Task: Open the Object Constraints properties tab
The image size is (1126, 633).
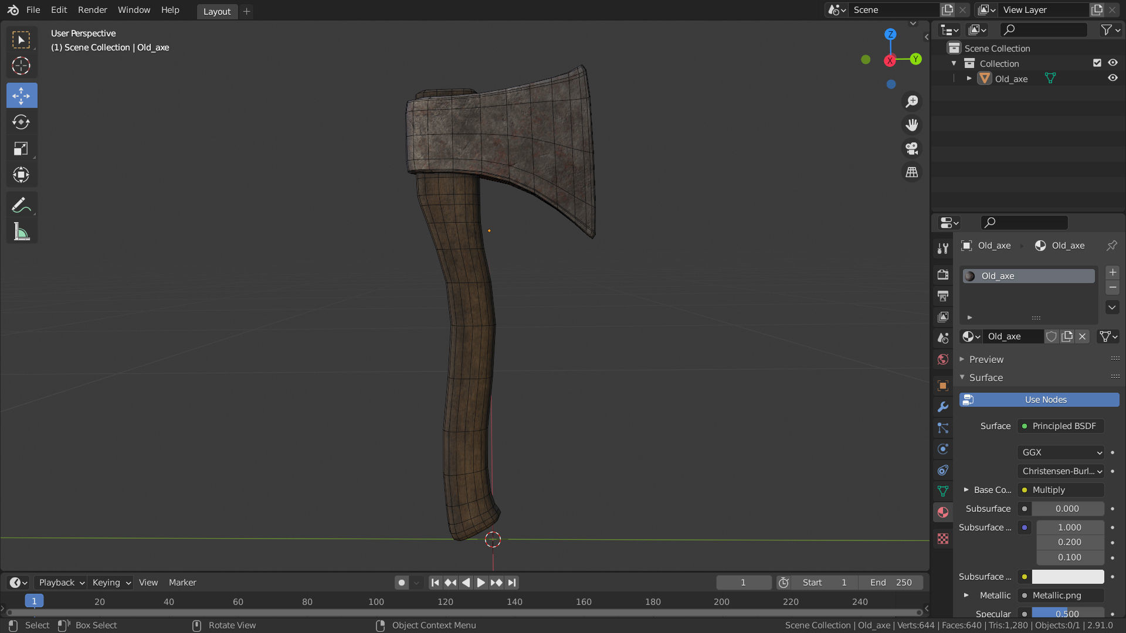Action: 942,470
